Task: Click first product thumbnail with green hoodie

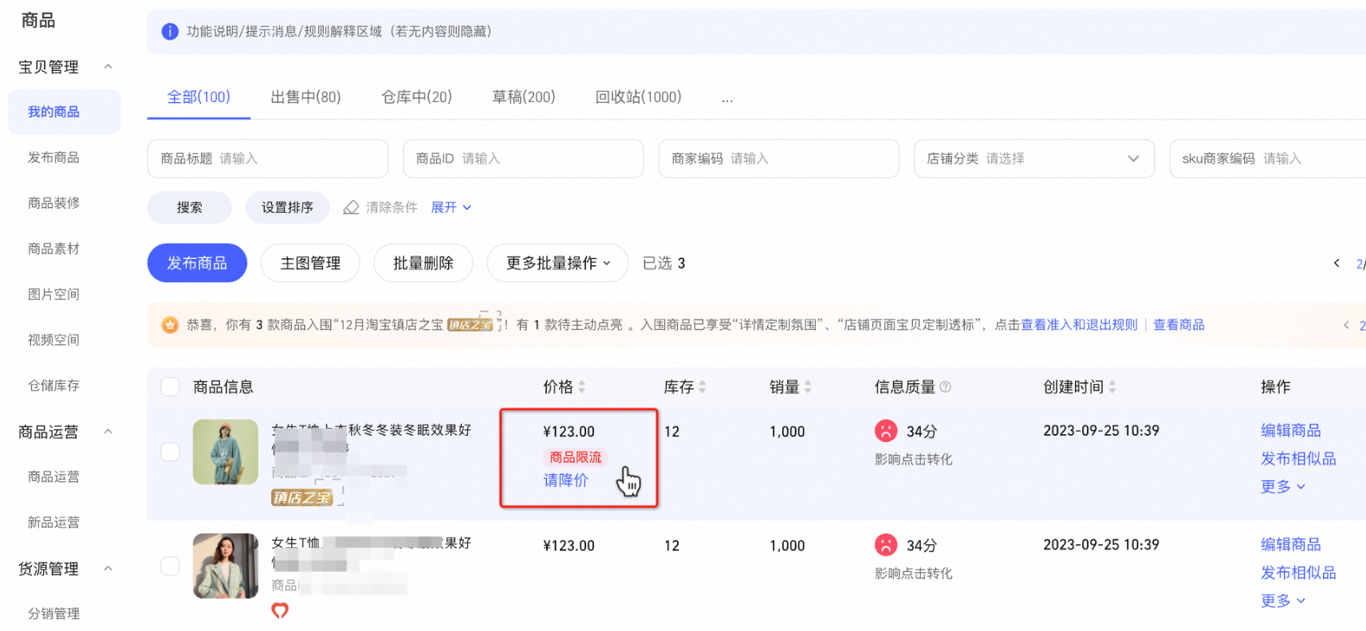Action: (x=226, y=452)
